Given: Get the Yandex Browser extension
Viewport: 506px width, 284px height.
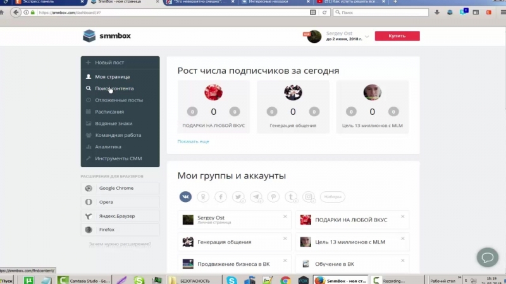Looking at the screenshot, I should click(x=120, y=216).
